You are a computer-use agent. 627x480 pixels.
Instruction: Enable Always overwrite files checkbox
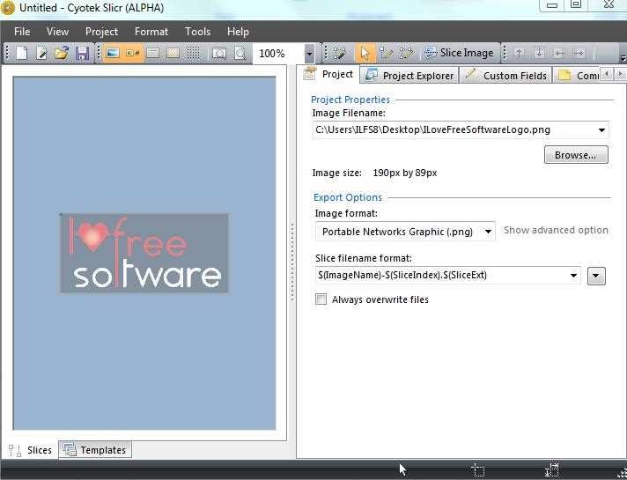coord(321,299)
